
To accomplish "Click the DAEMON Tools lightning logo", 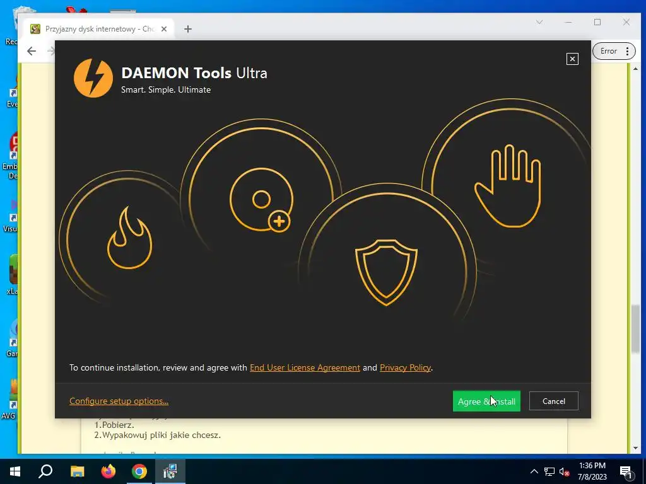I will coord(93,78).
